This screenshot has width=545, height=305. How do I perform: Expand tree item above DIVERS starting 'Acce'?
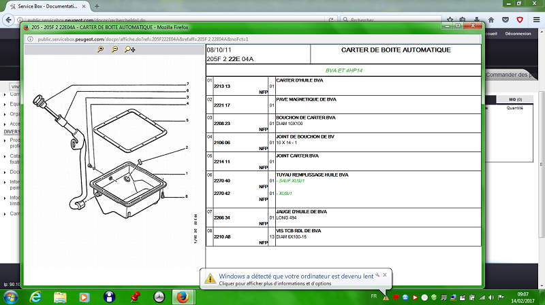(5, 124)
